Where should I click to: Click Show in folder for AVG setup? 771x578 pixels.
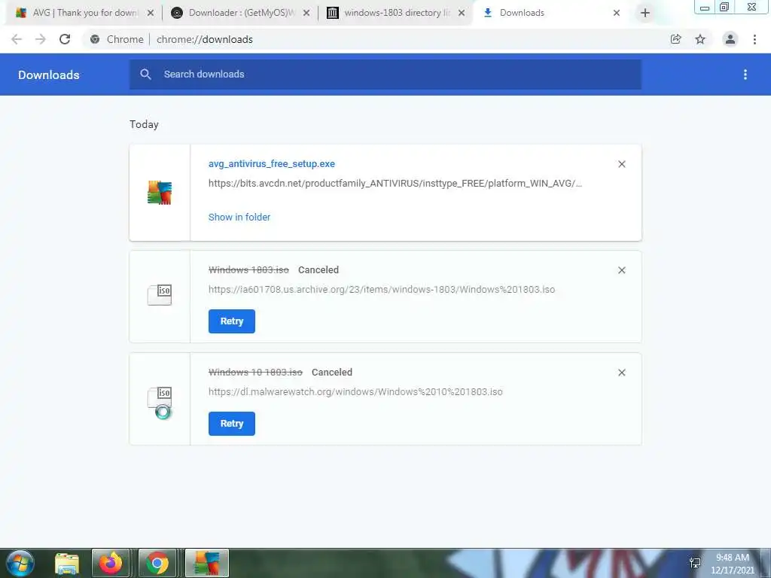tap(239, 217)
